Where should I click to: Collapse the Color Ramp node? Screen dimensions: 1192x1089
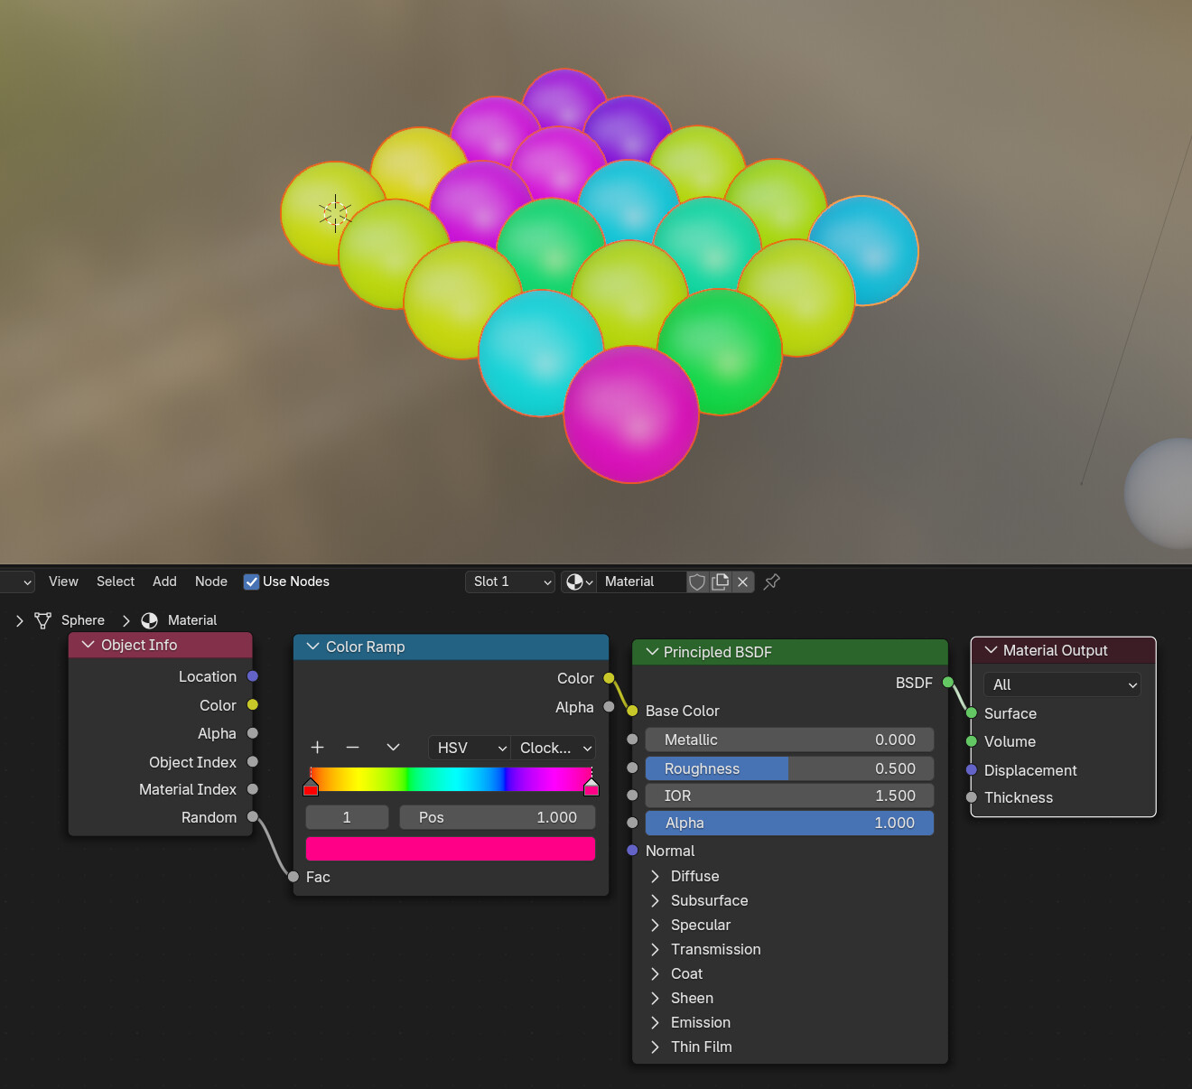(x=313, y=647)
